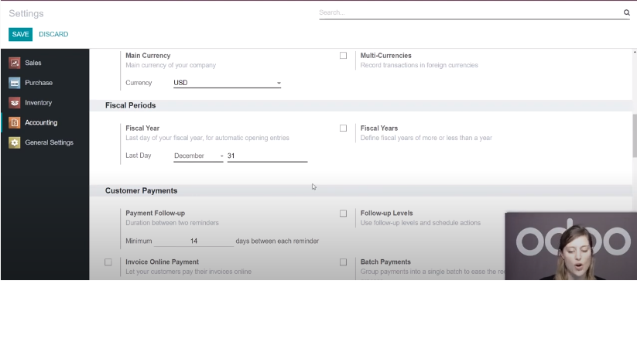Enable the Multi-Currencies checkbox

343,56
